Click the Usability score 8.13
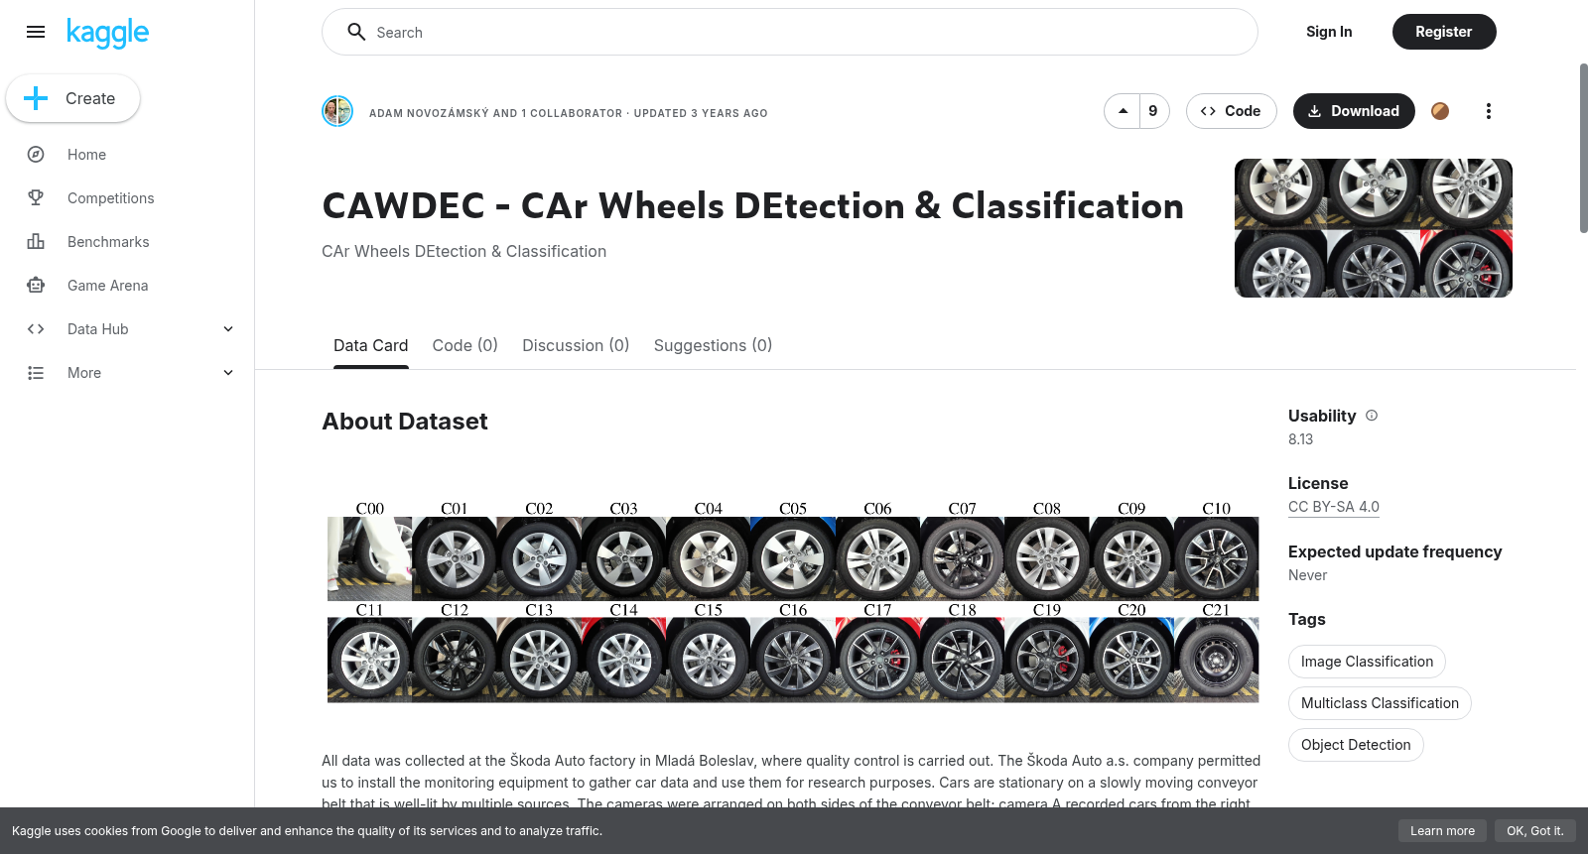This screenshot has width=1588, height=854. pos(1300,439)
